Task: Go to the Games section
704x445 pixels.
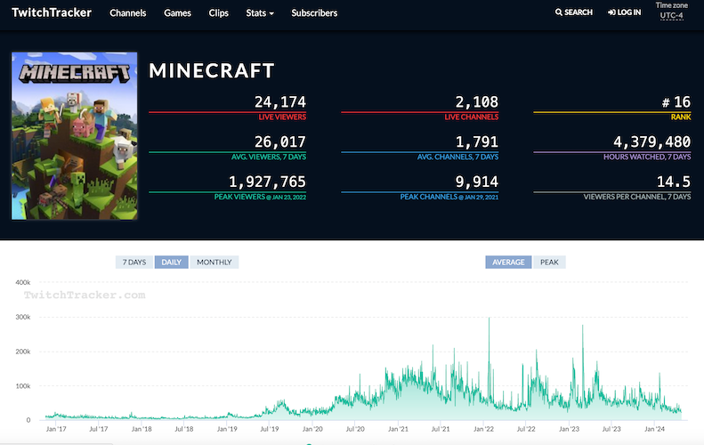Action: point(177,13)
